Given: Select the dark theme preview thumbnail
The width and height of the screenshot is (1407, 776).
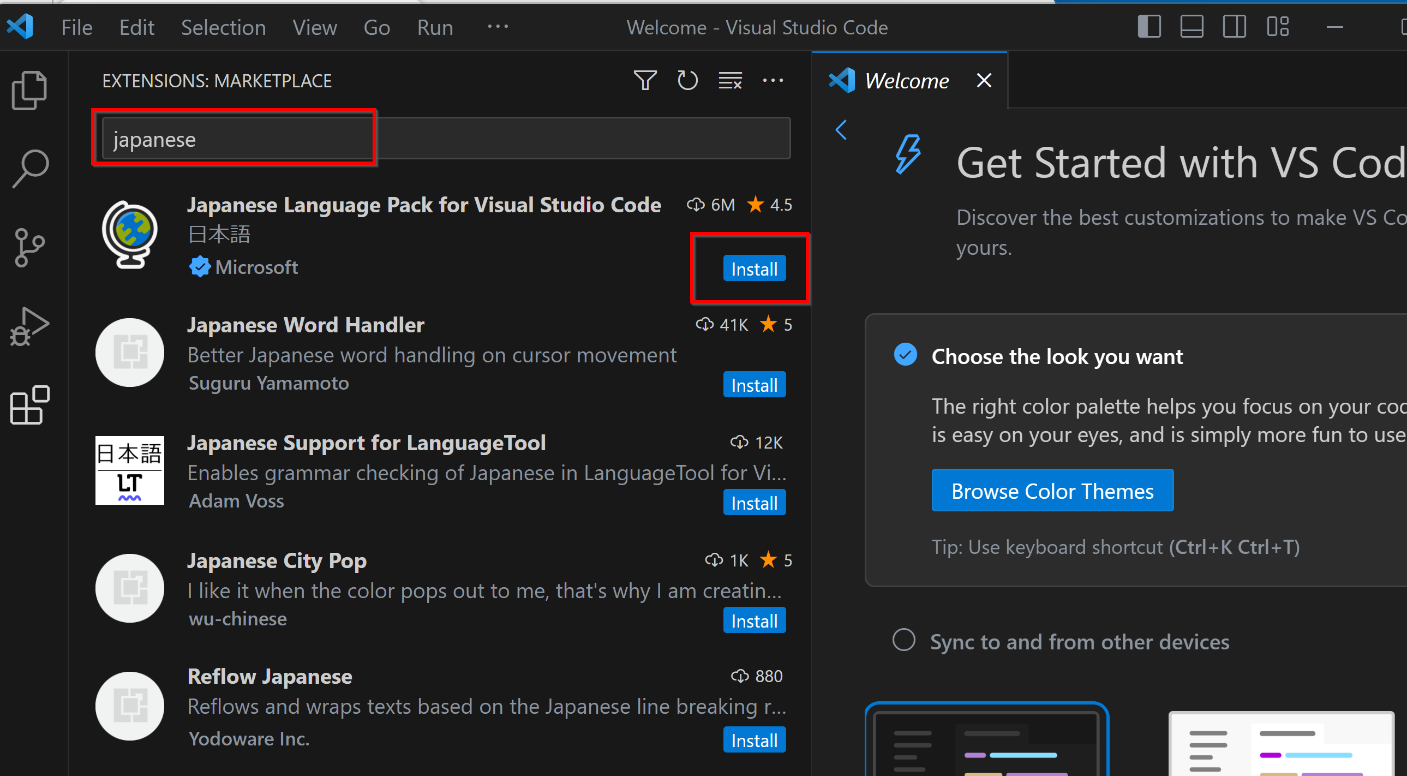Looking at the screenshot, I should pos(986,739).
